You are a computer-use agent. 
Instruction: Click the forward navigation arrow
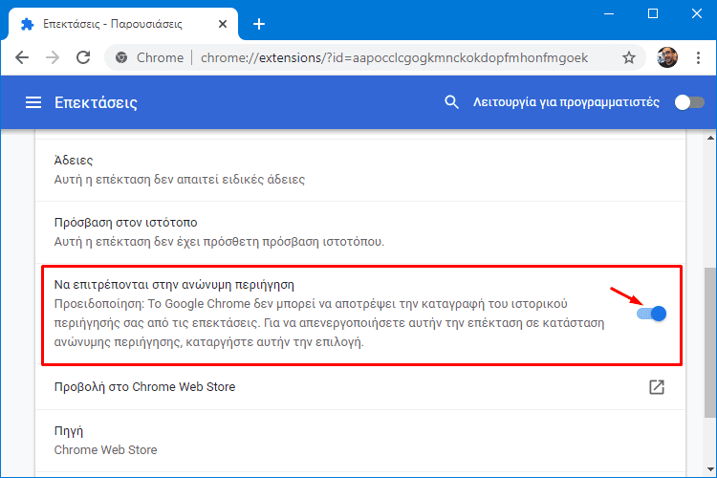(x=53, y=57)
